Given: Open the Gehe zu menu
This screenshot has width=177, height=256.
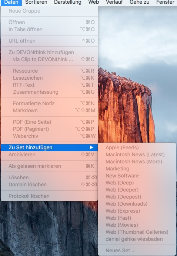Looking at the screenshot, I should coord(139,2).
